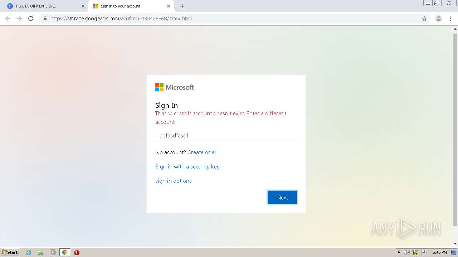Open the Windows Start menu
The width and height of the screenshot is (458, 257).
click(x=10, y=252)
